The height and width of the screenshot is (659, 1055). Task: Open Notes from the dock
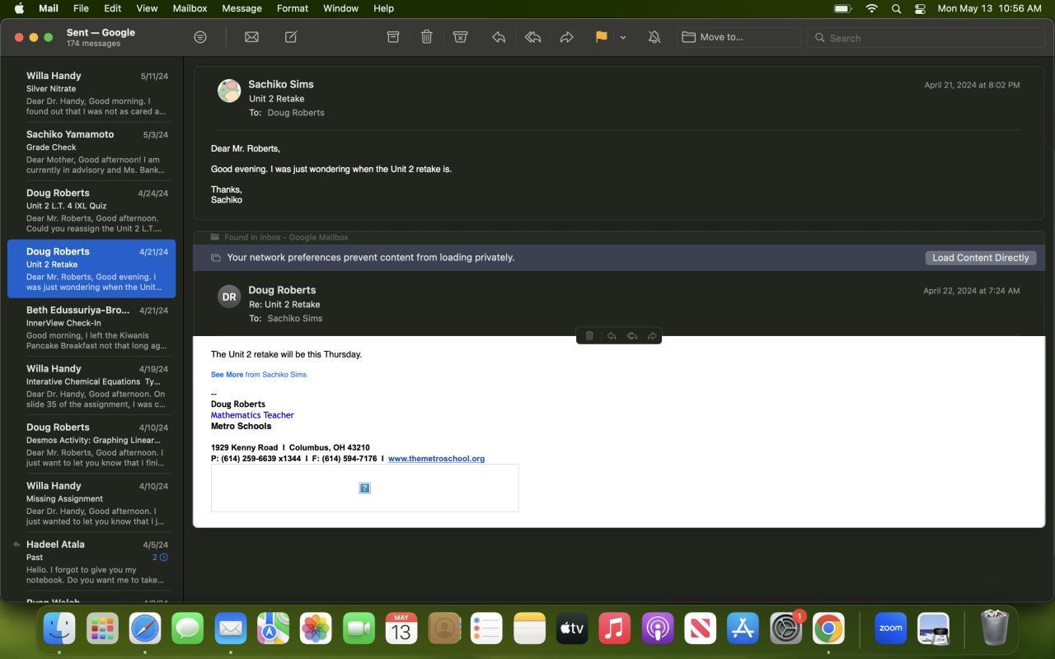(x=529, y=629)
